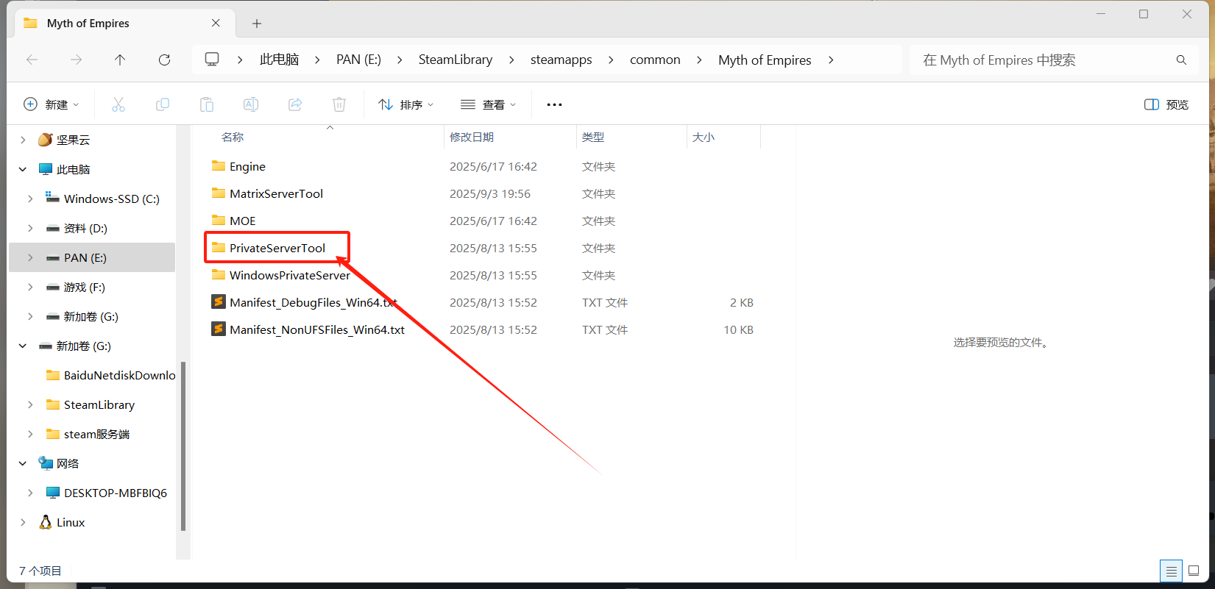The height and width of the screenshot is (589, 1215).
Task: Click the Back navigation arrow
Action: pyautogui.click(x=32, y=60)
